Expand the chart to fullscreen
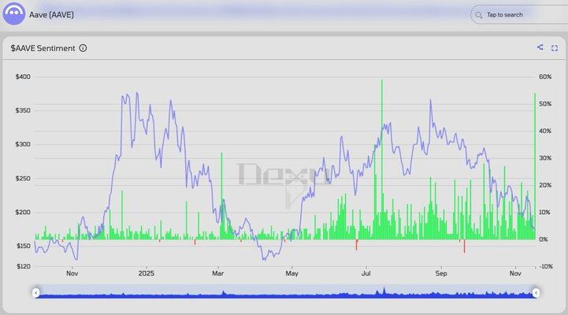This screenshot has width=568, height=315. 555,47
